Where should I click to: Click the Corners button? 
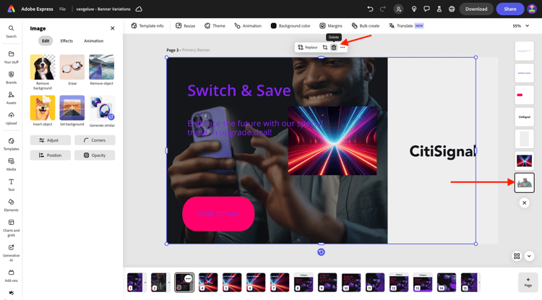[95, 140]
